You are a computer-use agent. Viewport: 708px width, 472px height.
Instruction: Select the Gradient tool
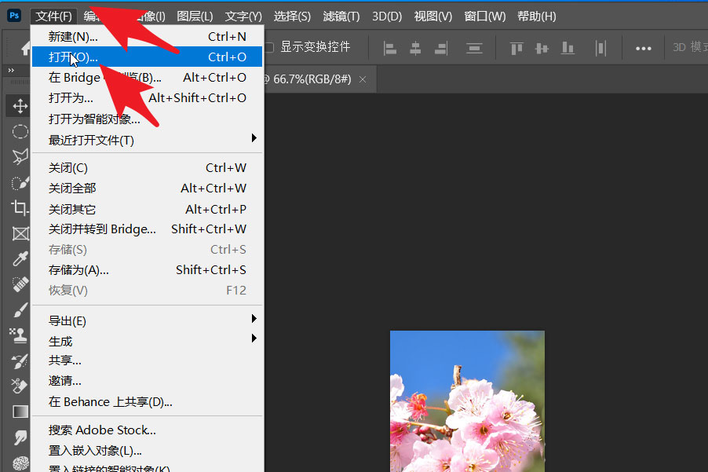[20, 412]
